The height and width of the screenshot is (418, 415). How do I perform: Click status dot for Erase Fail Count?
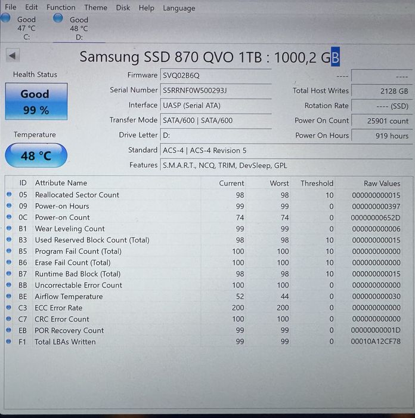(x=9, y=262)
